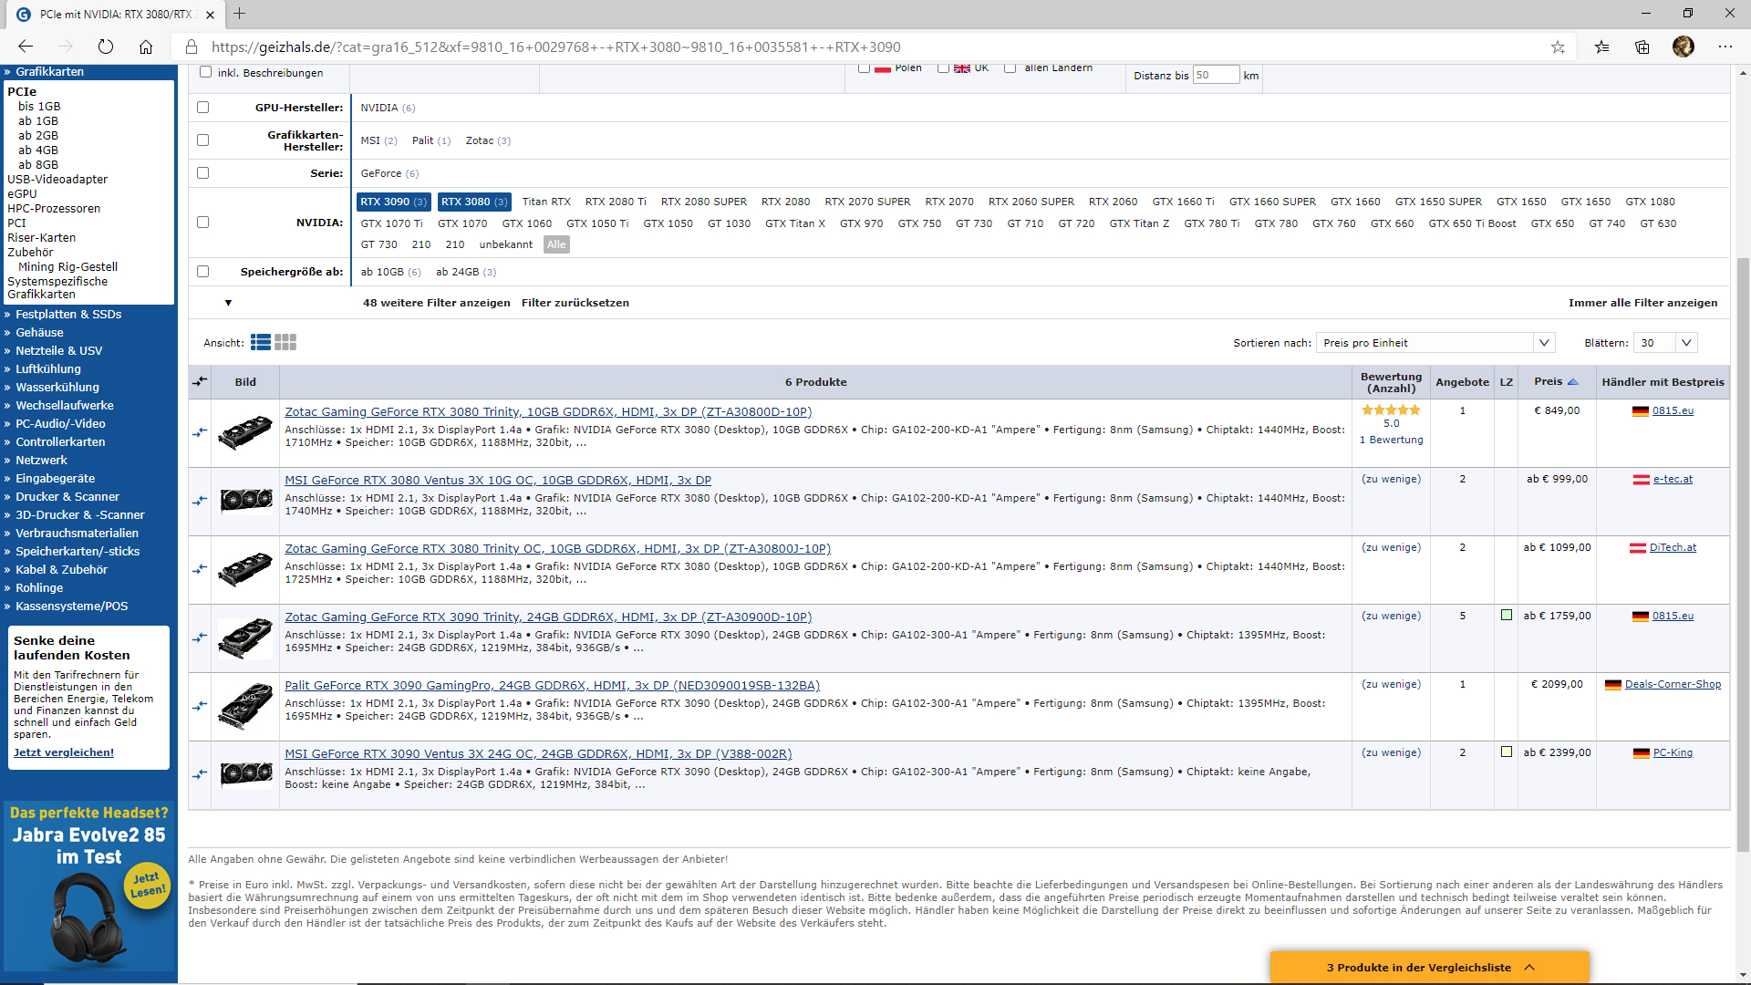Go to browser home page icon
The image size is (1751, 985).
[x=146, y=47]
